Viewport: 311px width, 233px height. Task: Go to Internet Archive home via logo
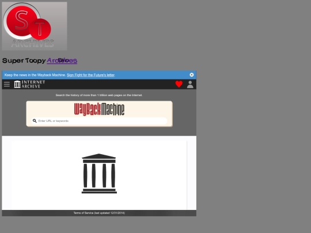pos(29,84)
